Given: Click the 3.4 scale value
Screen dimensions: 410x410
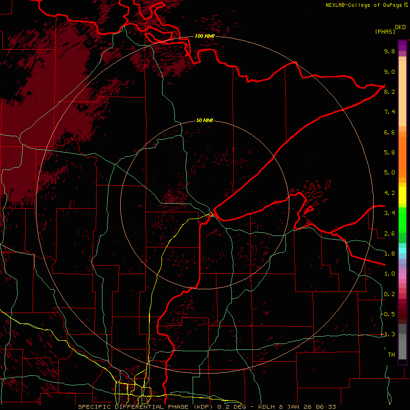Looking at the screenshot, I should click(x=389, y=213).
